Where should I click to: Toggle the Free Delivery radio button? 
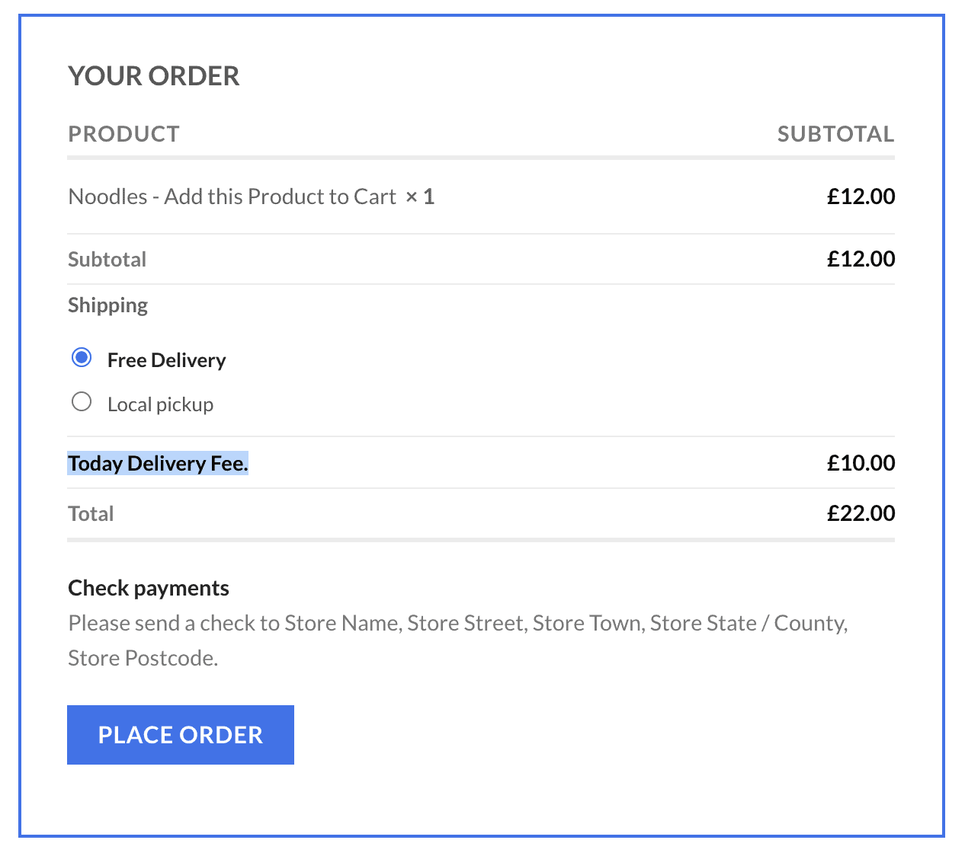click(82, 356)
